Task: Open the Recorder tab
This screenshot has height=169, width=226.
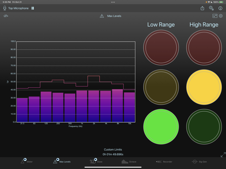Action: pyautogui.click(x=164, y=162)
